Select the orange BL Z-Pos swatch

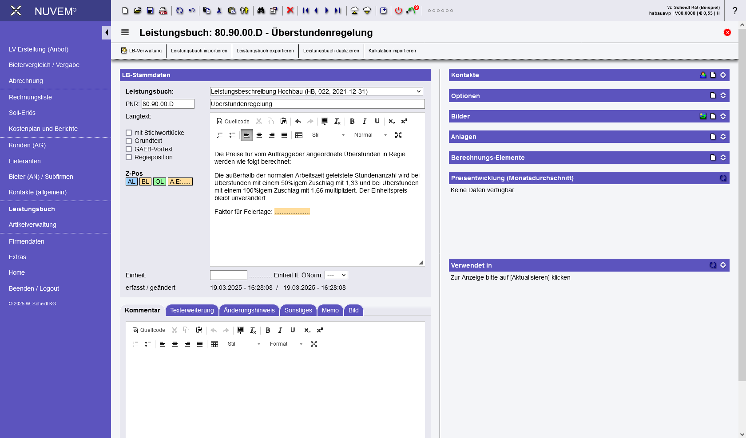pos(145,182)
